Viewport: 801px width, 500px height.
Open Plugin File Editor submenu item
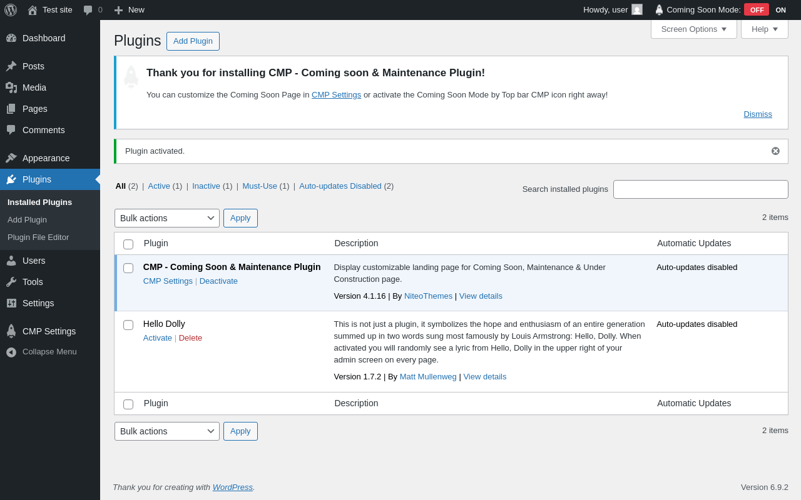coord(38,237)
